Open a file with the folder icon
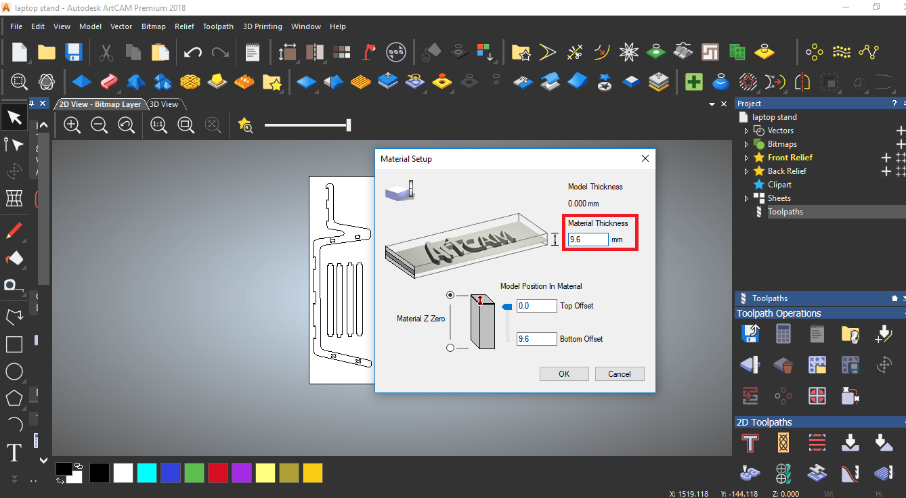 pyautogui.click(x=46, y=52)
